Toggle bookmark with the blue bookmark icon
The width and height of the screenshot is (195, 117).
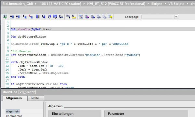coord(38,17)
